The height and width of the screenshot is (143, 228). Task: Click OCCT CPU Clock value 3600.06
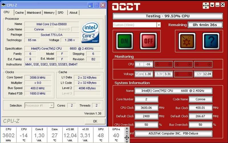pos(146,108)
